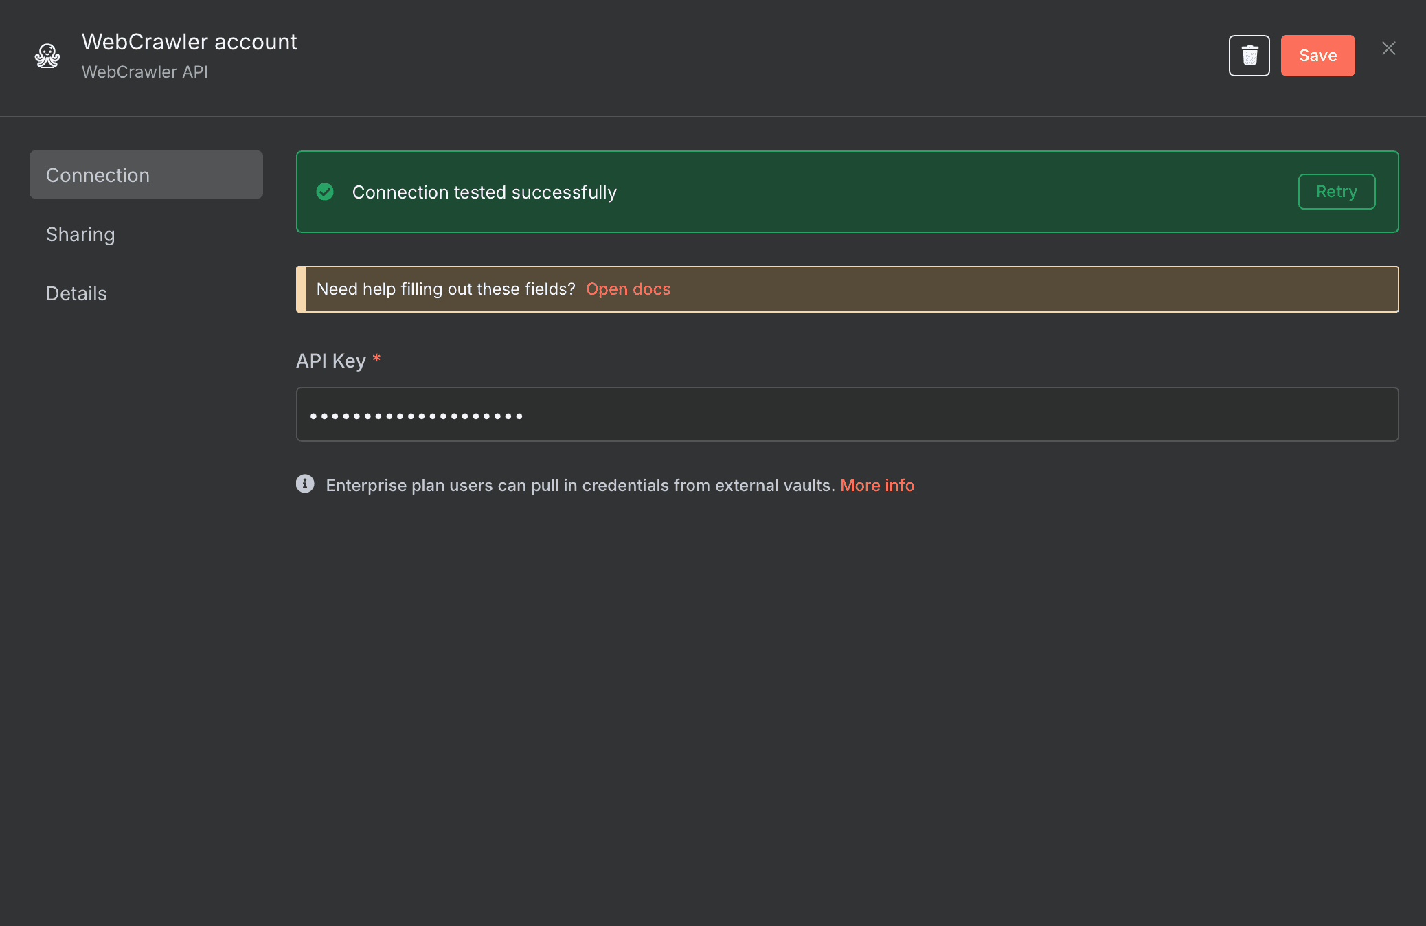Click the delete credential trash icon

coord(1249,56)
